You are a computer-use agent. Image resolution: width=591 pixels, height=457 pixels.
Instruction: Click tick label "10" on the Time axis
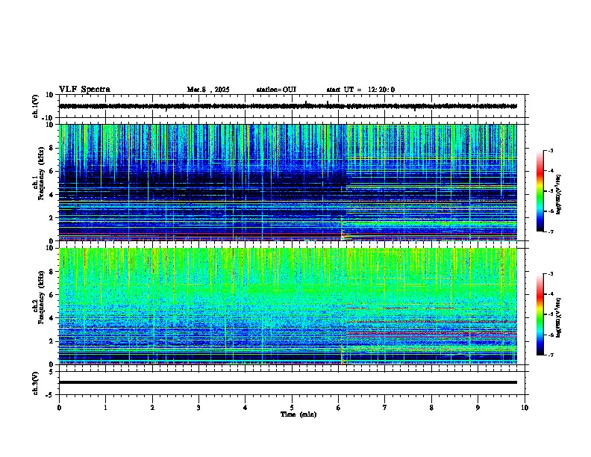point(525,408)
